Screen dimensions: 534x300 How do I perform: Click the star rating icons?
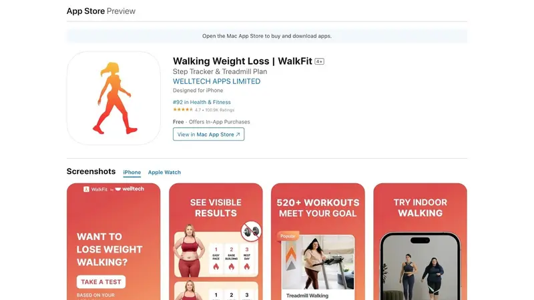click(x=183, y=109)
